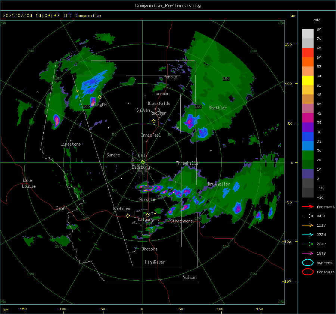This screenshot has height=314, width=336.
Task: Click the yellow radar-center marker near Olds
Action: 143,162
